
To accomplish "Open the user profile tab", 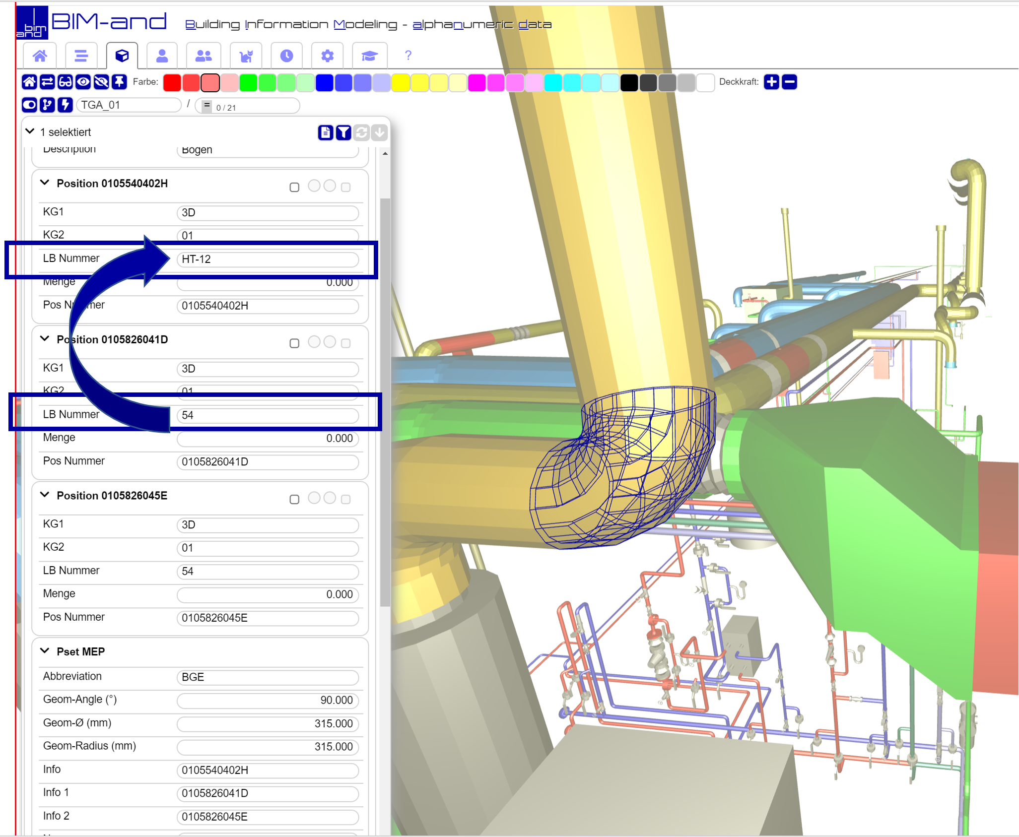I will [162, 56].
